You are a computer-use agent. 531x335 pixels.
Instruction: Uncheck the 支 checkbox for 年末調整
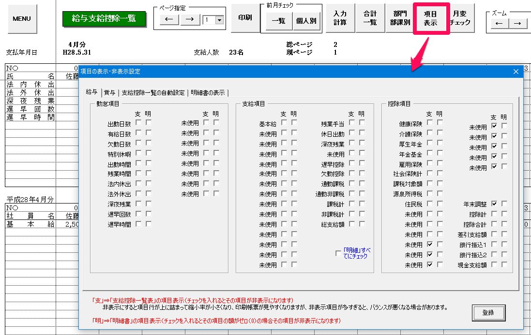pyautogui.click(x=494, y=204)
